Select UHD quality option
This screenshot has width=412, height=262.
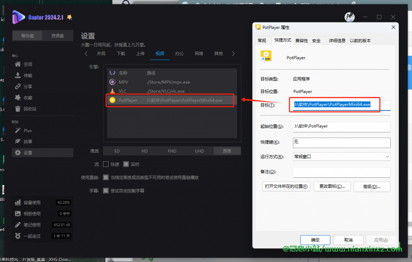click(200, 151)
